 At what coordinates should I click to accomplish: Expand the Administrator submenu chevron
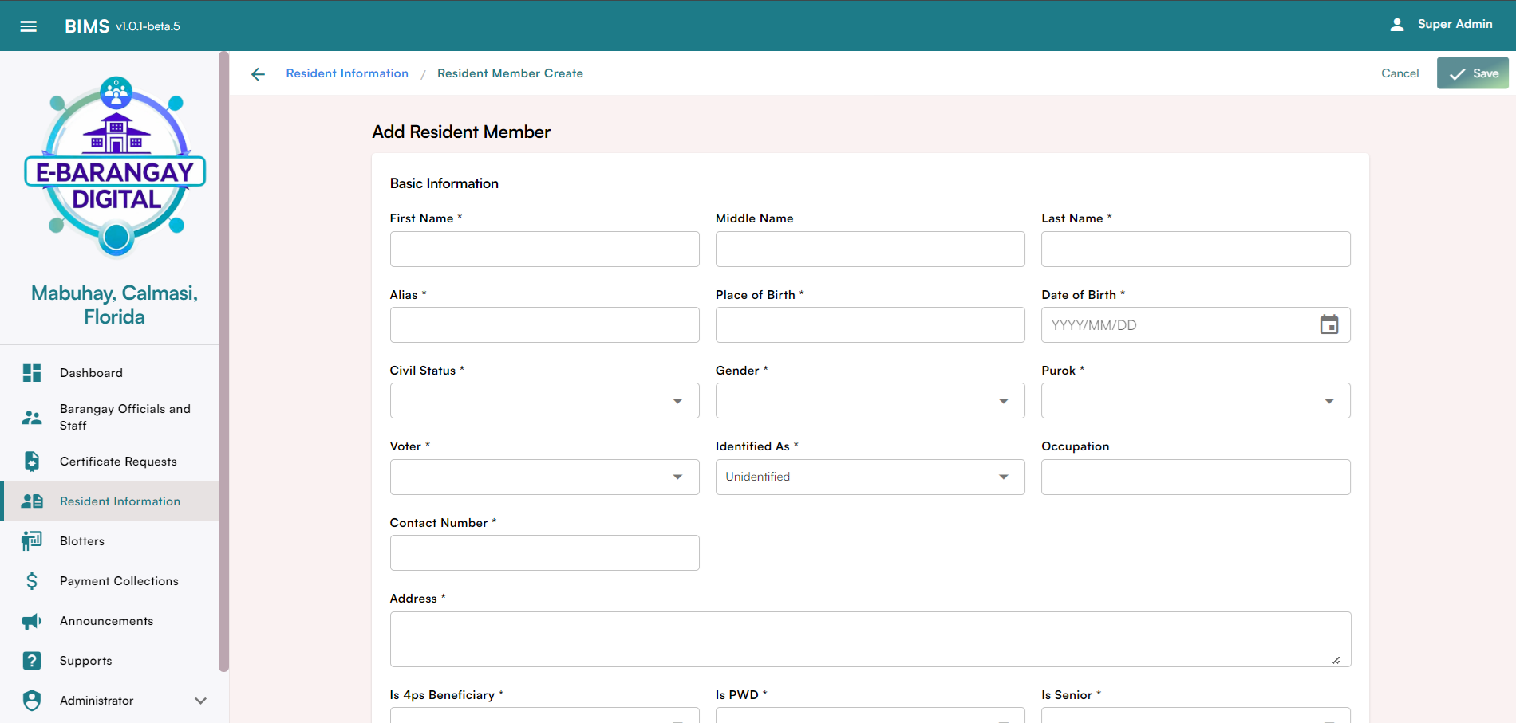point(201,701)
